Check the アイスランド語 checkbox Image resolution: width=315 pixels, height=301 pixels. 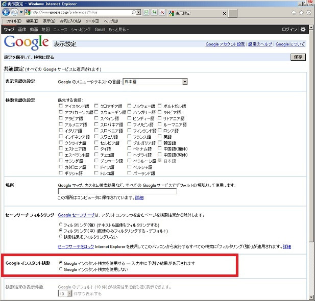click(x=61, y=106)
